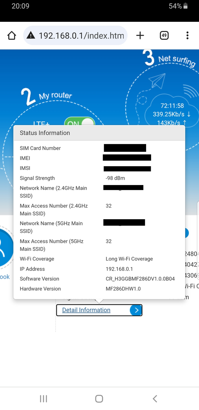Select the Hardware Version MF286DHW1.0 value

[123, 289]
